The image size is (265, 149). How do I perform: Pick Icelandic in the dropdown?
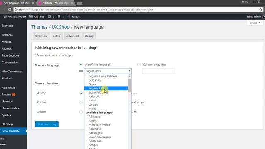[x=106, y=96]
